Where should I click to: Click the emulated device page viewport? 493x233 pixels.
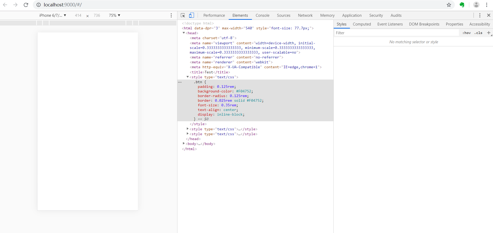click(88, 121)
